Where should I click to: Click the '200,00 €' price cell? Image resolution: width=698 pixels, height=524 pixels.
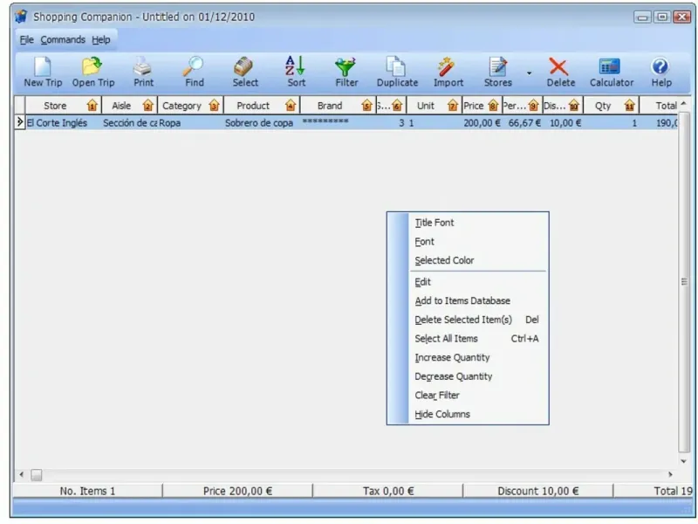tap(482, 123)
